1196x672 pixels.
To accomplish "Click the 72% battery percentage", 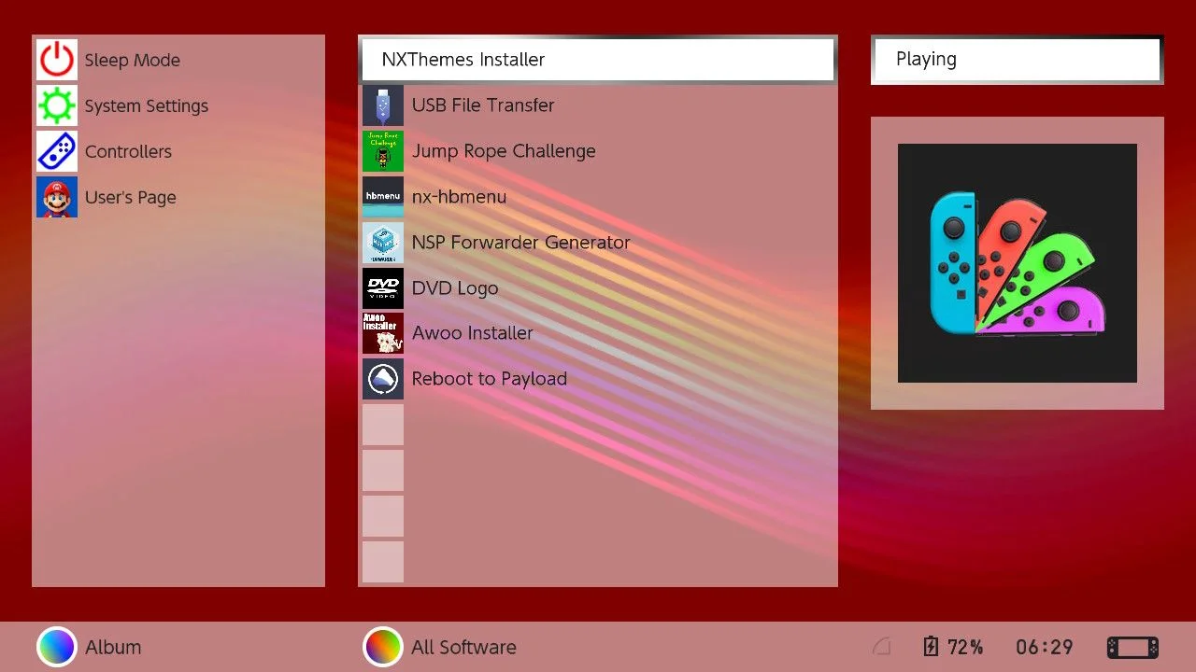I will [965, 647].
